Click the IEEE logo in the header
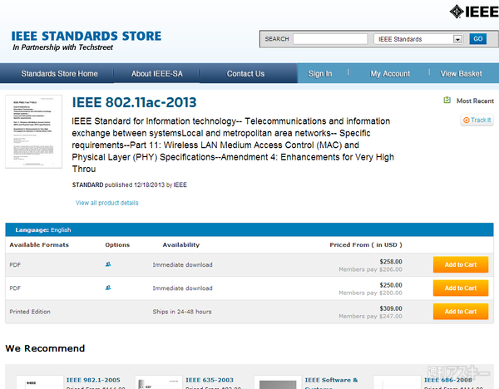 (x=474, y=12)
